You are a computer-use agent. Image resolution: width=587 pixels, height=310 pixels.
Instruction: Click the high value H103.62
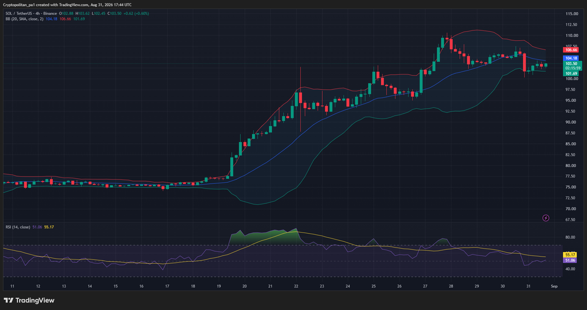click(83, 14)
